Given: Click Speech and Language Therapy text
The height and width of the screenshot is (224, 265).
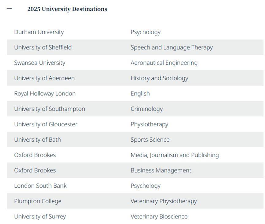Looking at the screenshot, I should pyautogui.click(x=172, y=47).
